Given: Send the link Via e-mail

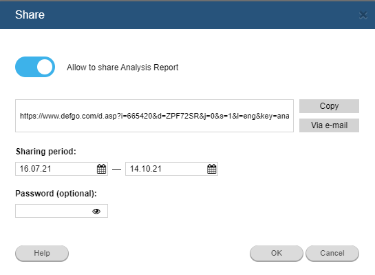Looking at the screenshot, I should [329, 125].
